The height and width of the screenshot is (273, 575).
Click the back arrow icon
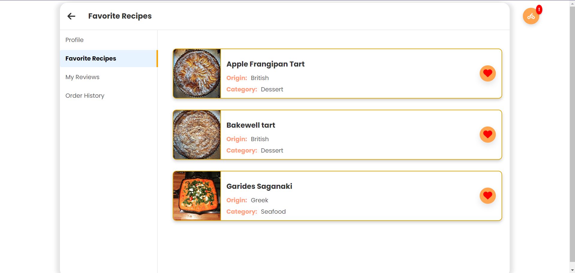tap(71, 16)
